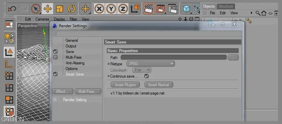
Task: Toggle viewport maximize icon
Action: (197, 19)
